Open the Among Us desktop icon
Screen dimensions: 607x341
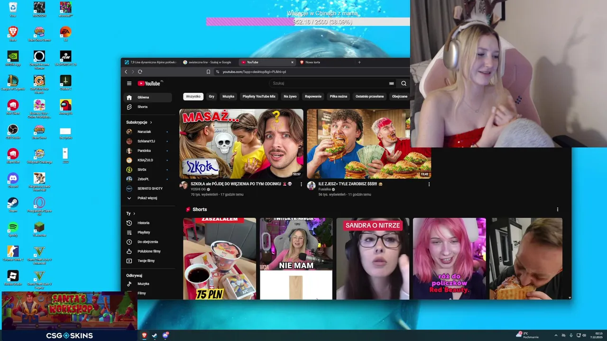(x=65, y=107)
